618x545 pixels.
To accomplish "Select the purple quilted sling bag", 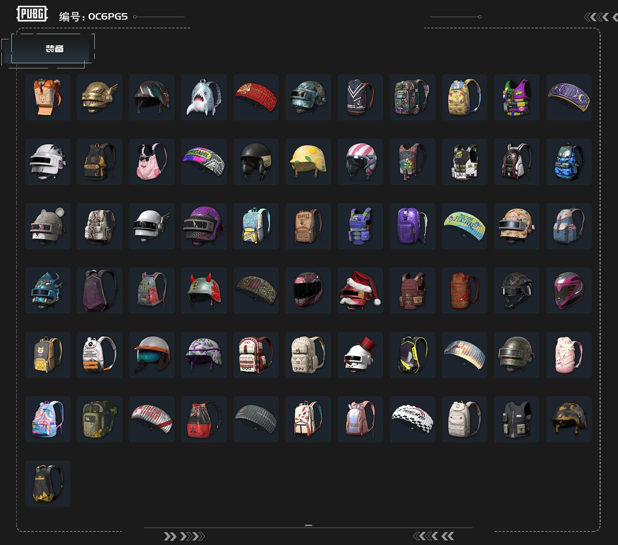I will [x=412, y=226].
